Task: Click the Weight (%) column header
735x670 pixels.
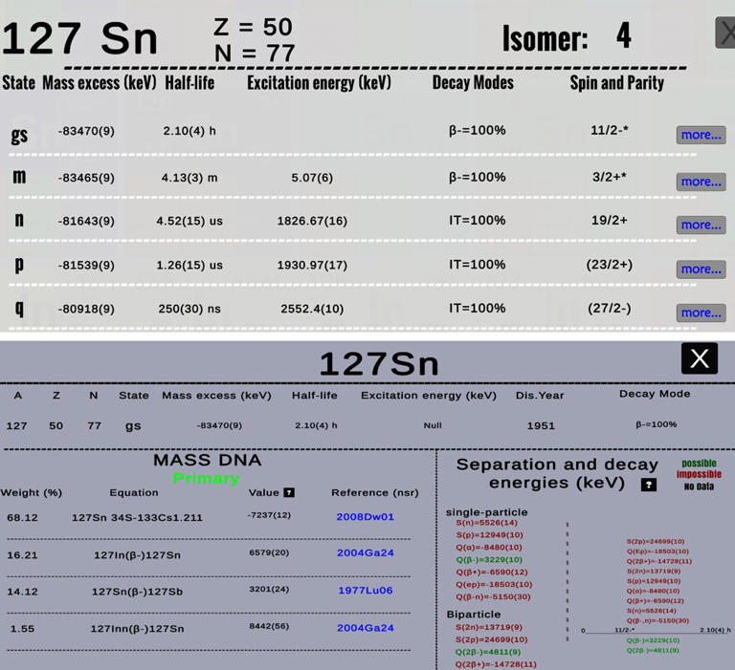Action: click(32, 492)
